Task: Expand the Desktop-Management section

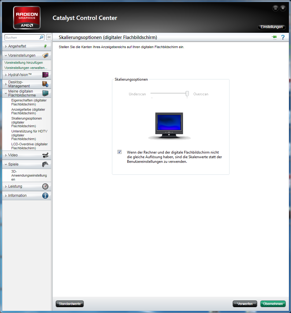Action: [x=19, y=84]
